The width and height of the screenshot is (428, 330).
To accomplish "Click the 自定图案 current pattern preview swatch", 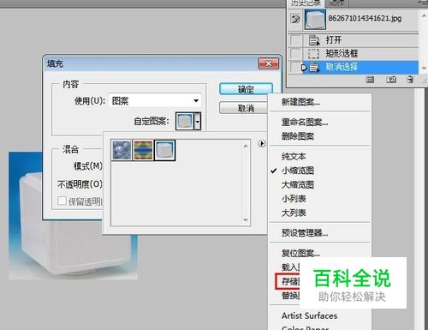I will (x=185, y=121).
